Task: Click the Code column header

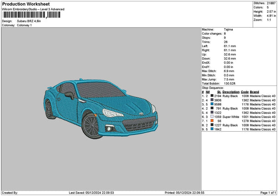Action: pos(245,92)
